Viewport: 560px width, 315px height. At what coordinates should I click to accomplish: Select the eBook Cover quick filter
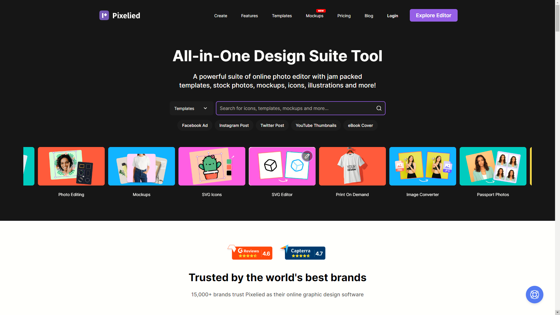[x=360, y=125]
